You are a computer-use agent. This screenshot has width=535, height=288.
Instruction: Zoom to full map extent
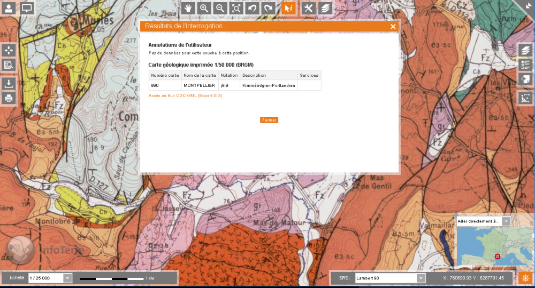236,8
